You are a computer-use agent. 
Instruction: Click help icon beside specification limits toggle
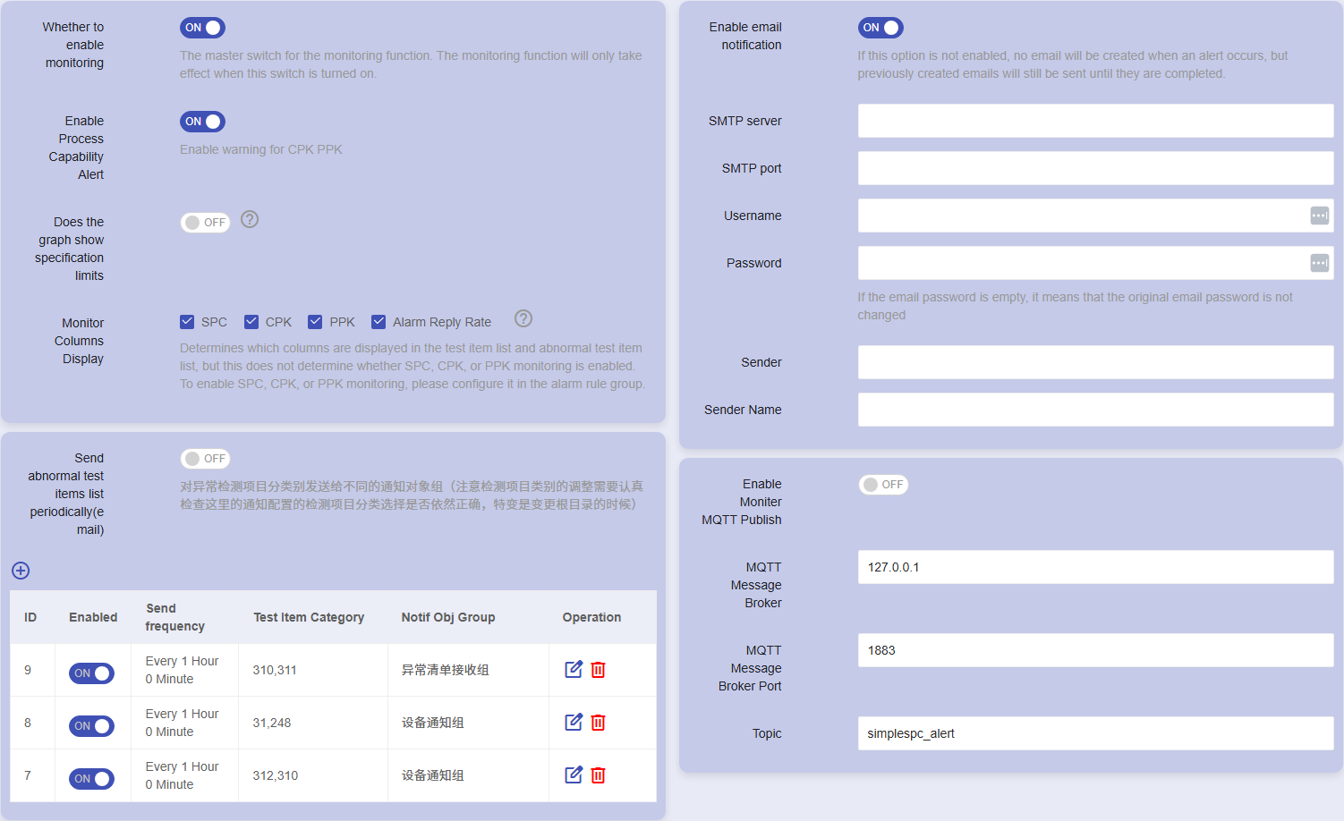click(x=250, y=220)
